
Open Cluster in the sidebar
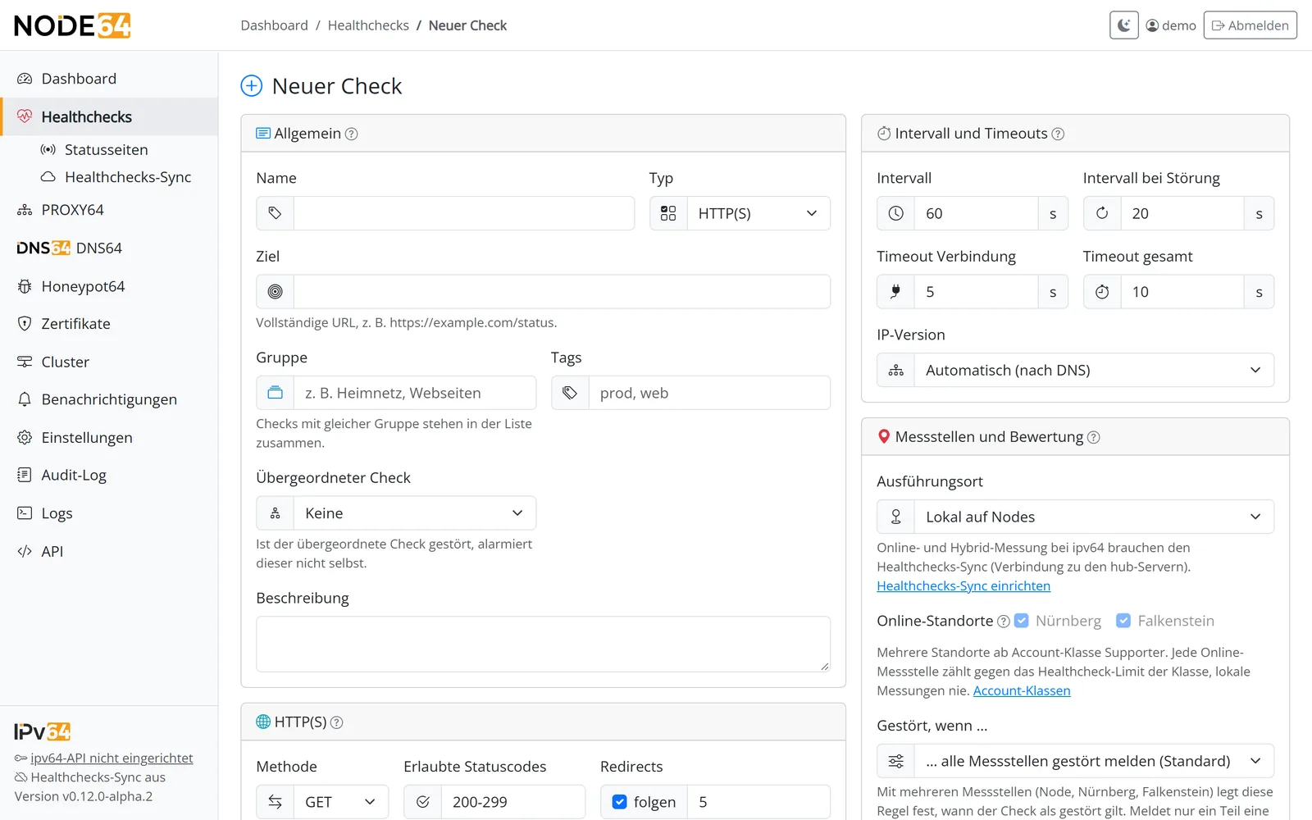109,362
